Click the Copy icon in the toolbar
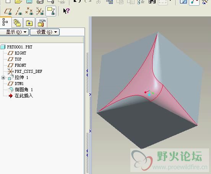The height and width of the screenshot is (174, 211). tap(110, 2)
